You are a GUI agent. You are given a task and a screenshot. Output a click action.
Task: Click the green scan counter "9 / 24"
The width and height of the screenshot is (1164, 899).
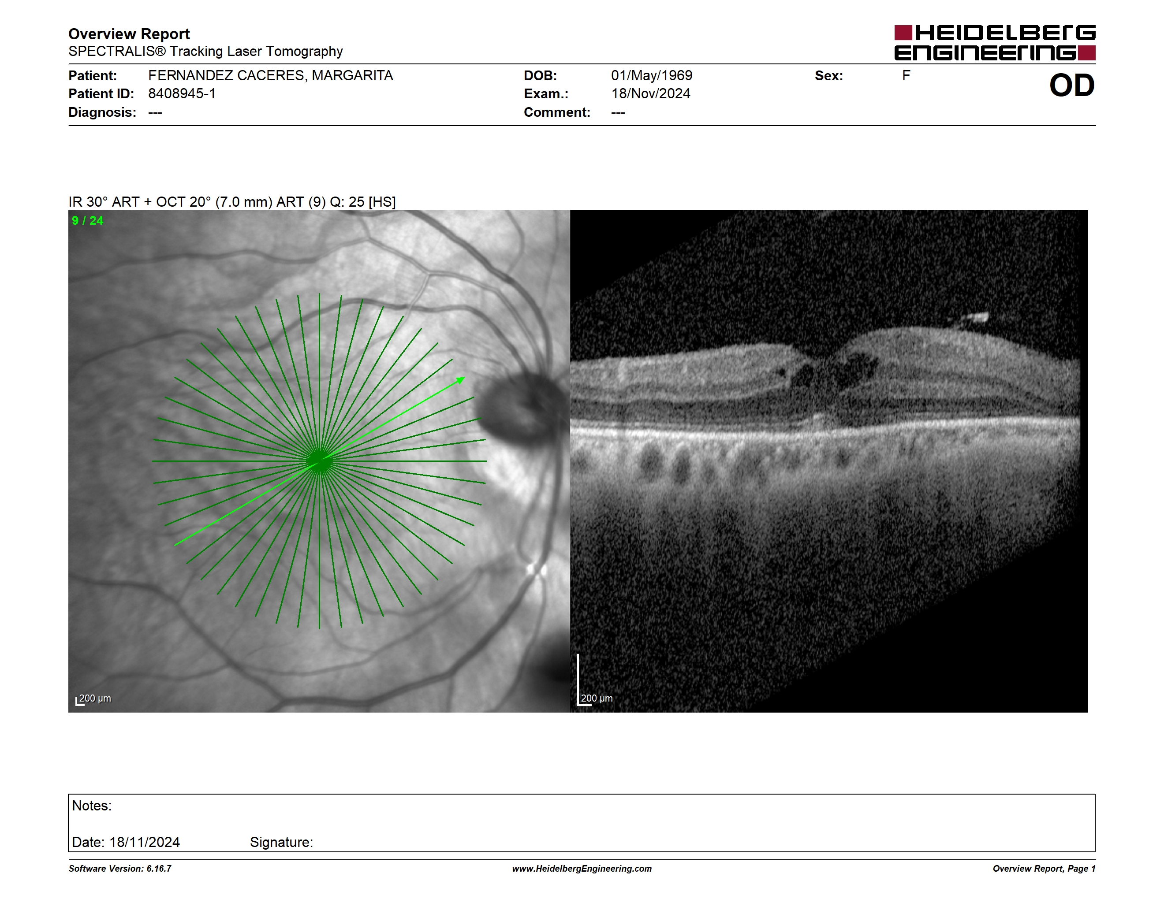[87, 220]
